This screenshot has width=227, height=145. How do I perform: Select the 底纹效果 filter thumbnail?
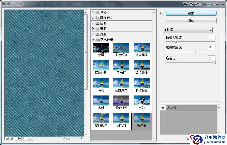(x=101, y=66)
